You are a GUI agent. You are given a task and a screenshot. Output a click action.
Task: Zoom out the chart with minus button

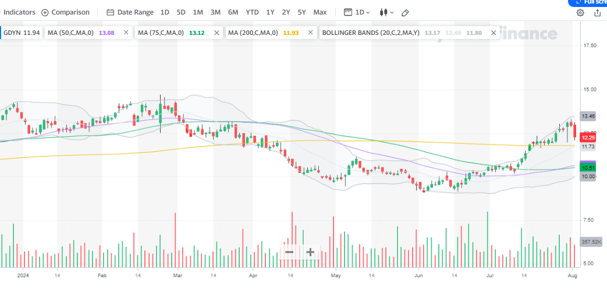[x=289, y=252]
